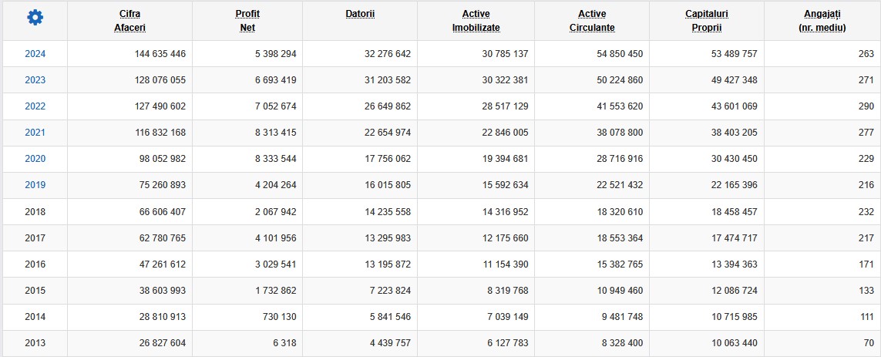The height and width of the screenshot is (357, 881).
Task: Select fixed assets 22 846 005
Action: point(505,133)
